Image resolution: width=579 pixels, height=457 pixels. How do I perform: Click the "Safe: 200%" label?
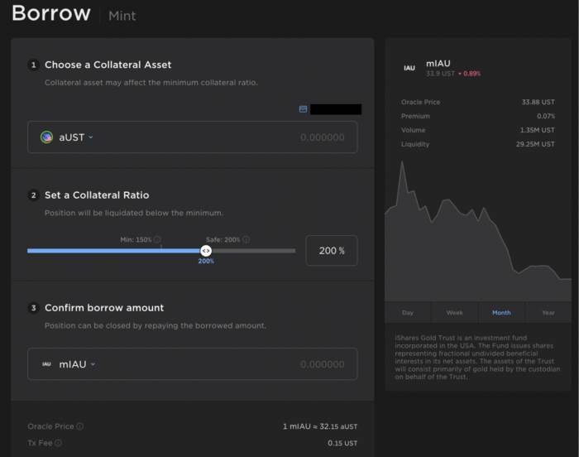(223, 239)
